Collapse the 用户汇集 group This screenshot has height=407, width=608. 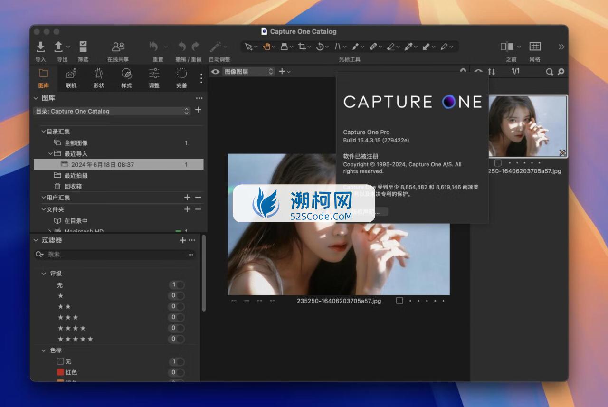43,198
